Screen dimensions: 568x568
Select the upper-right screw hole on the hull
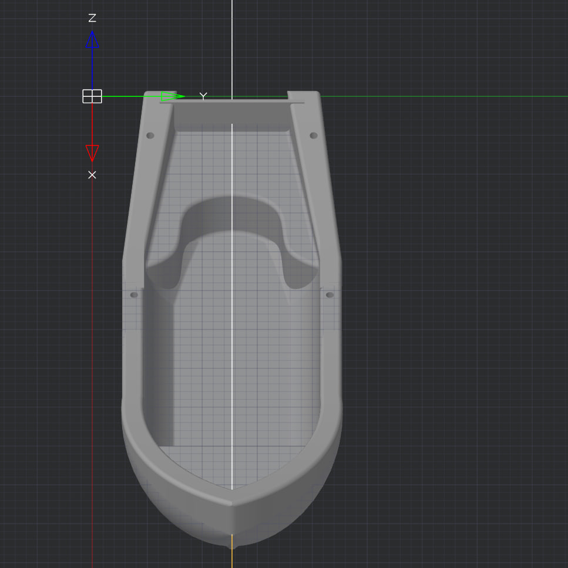(x=314, y=136)
